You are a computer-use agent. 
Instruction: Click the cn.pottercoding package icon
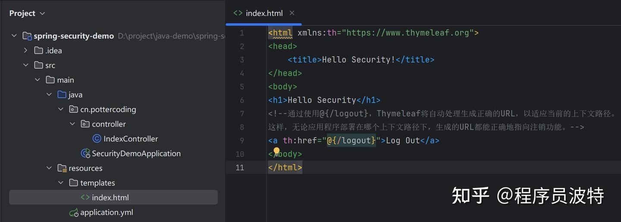click(x=73, y=109)
